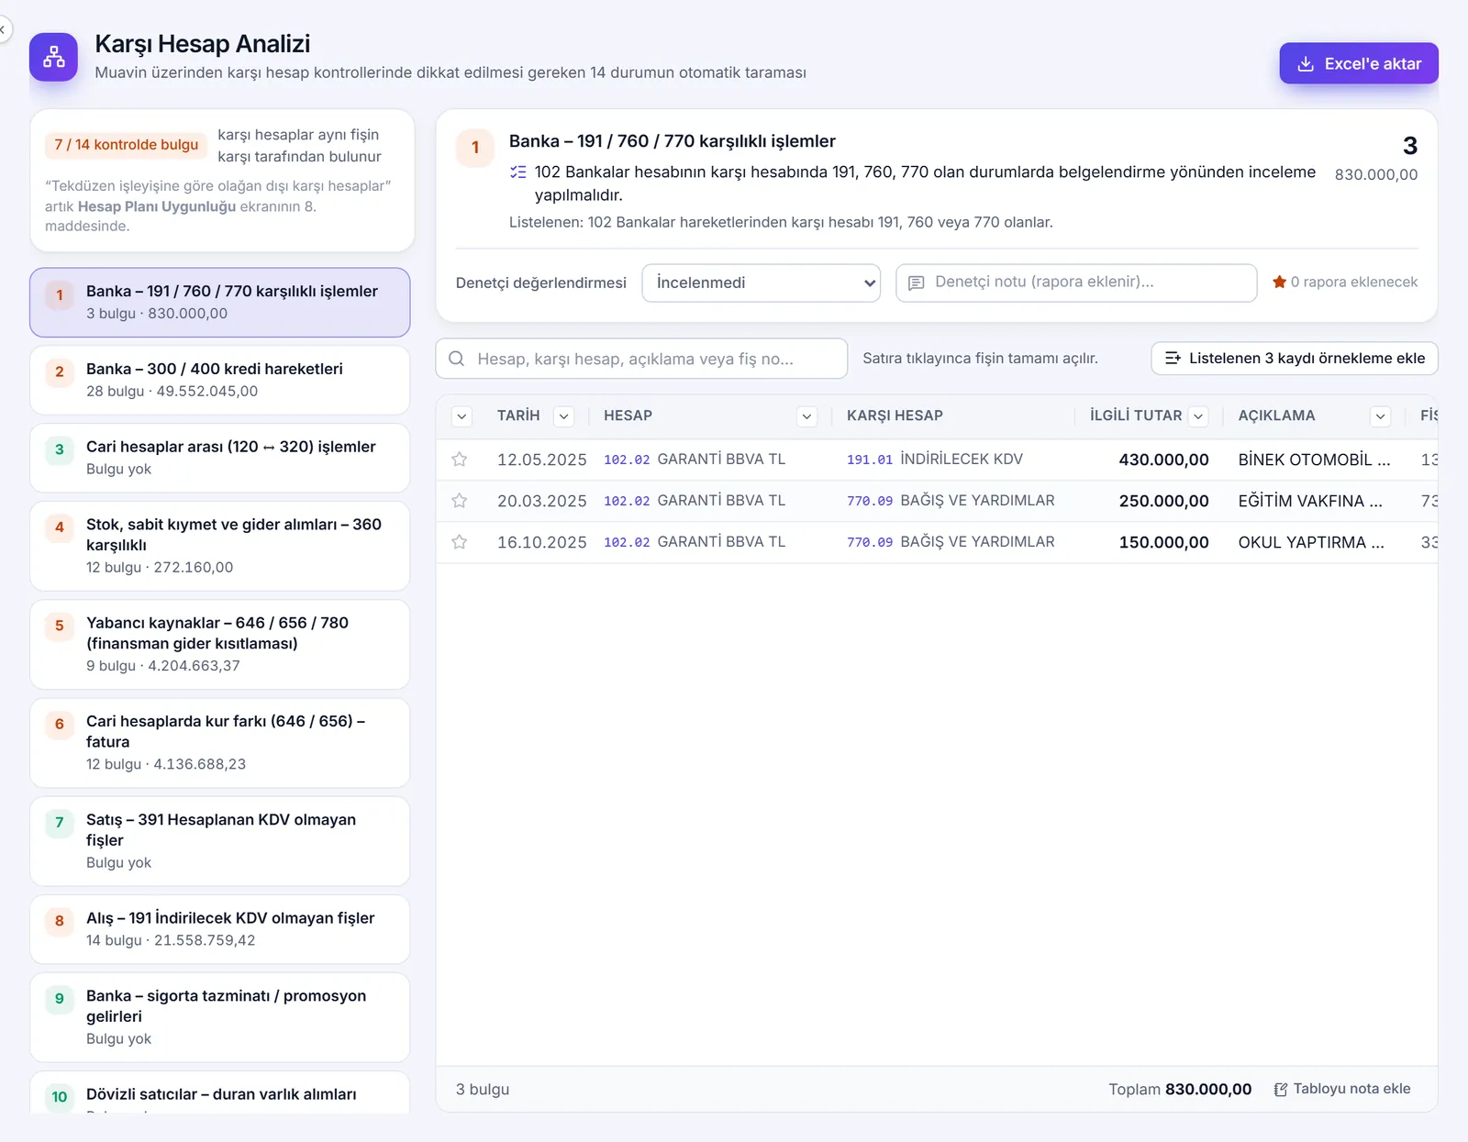The width and height of the screenshot is (1468, 1142).
Task: Click the KARŞI HESAP column header
Action: [895, 416]
